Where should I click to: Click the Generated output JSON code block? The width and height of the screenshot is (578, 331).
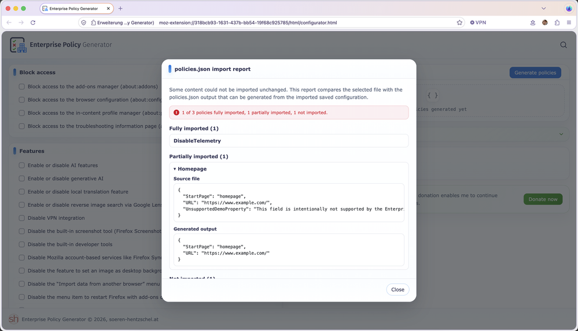[289, 250]
